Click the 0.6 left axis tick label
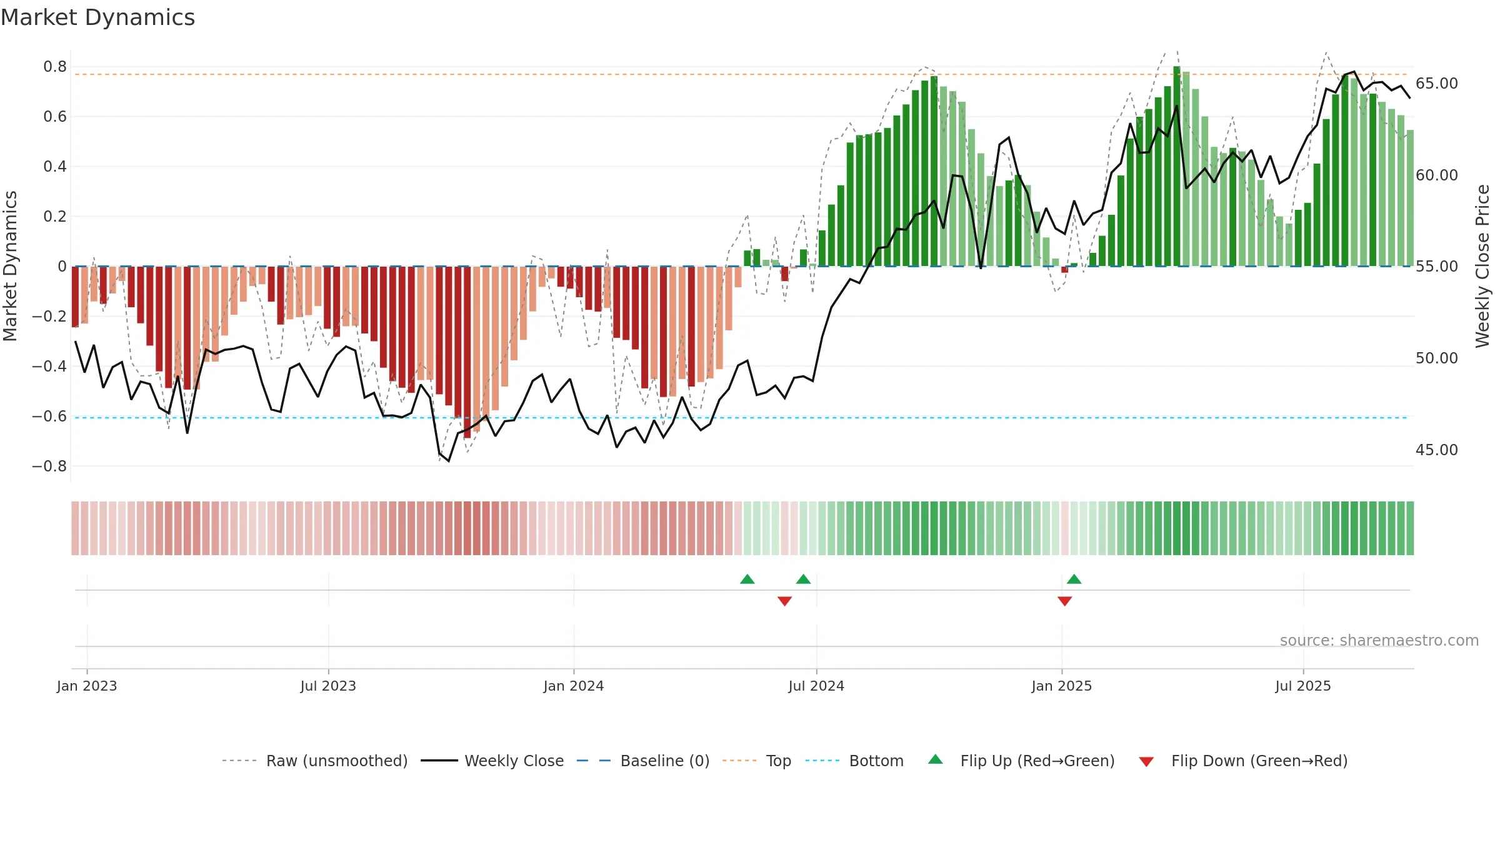The width and height of the screenshot is (1500, 843). point(55,117)
